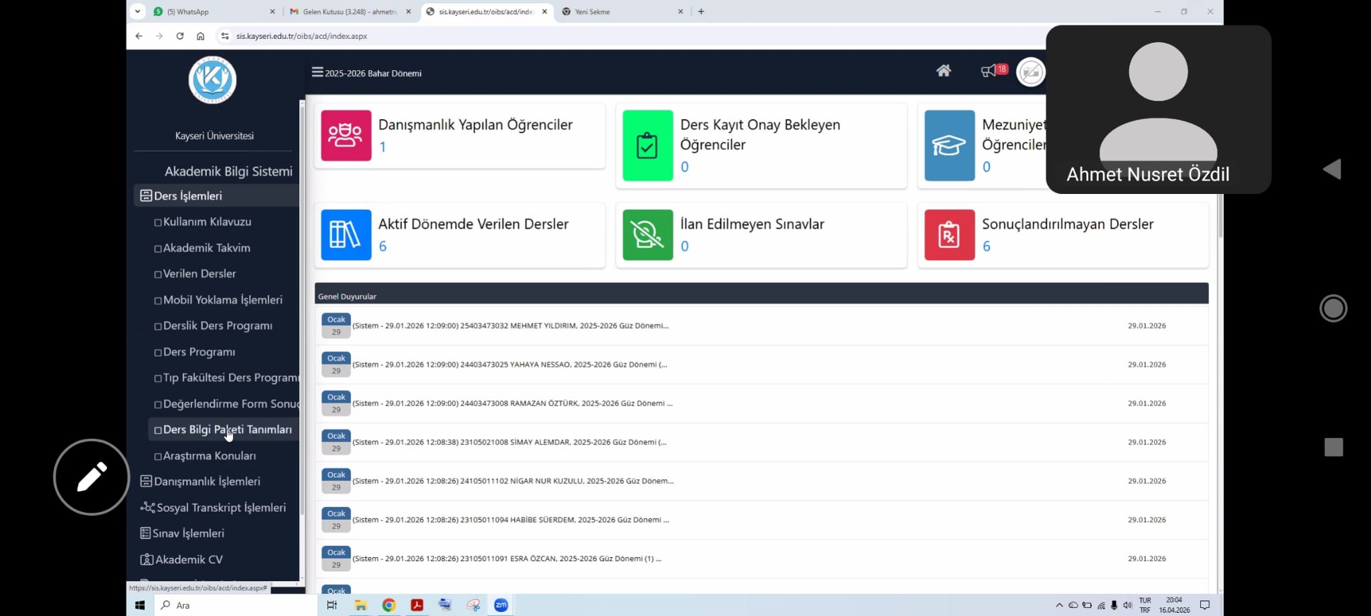Click the green Ders Kayıt Onay icon

(647, 145)
